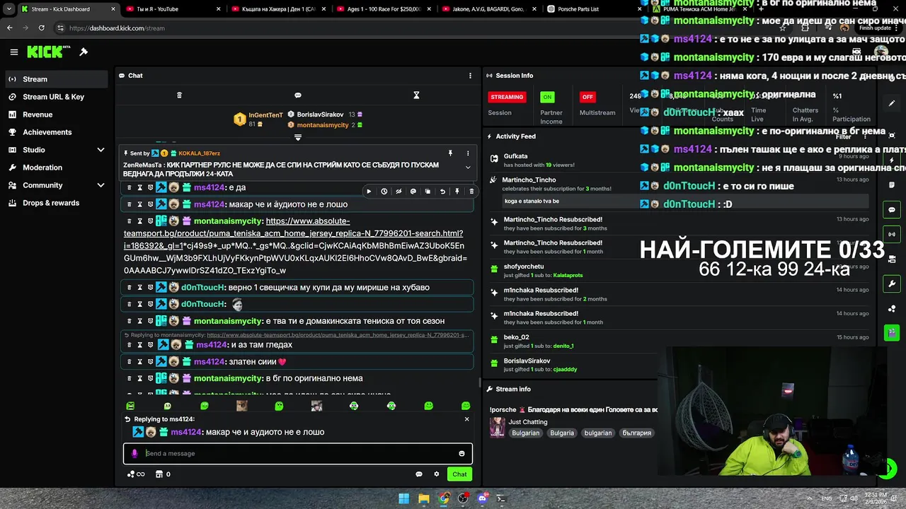The height and width of the screenshot is (509, 906).
Task: Click gifted sub recipient Kalataprots
Action: click(x=568, y=275)
